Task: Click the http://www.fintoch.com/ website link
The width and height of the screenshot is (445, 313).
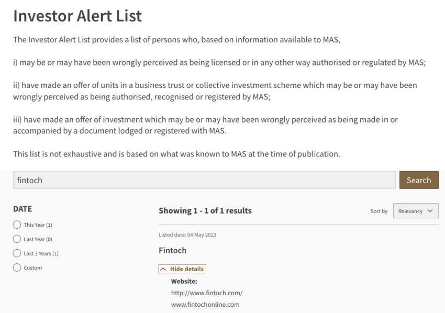Action: click(x=206, y=293)
